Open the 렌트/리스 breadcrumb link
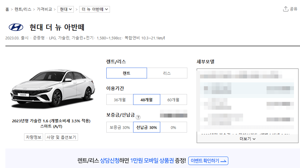This screenshot has height=168, width=300. click(23, 9)
